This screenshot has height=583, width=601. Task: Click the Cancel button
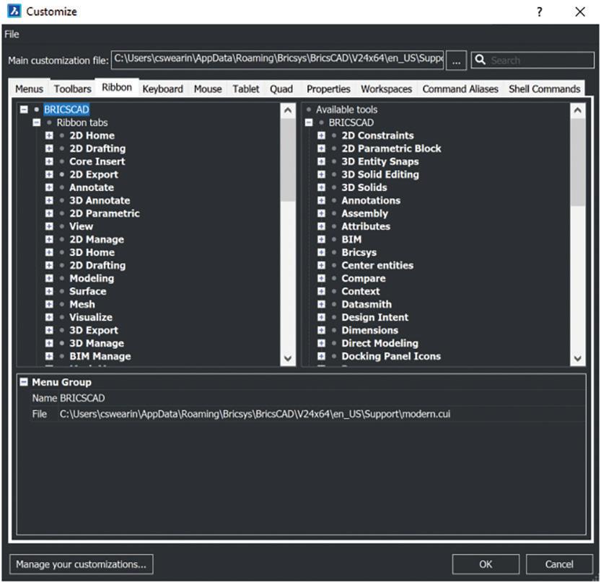point(559,564)
